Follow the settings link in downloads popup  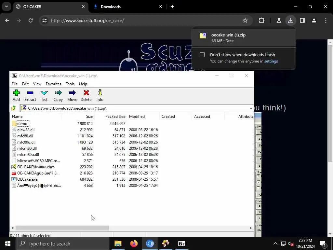[x=271, y=61]
